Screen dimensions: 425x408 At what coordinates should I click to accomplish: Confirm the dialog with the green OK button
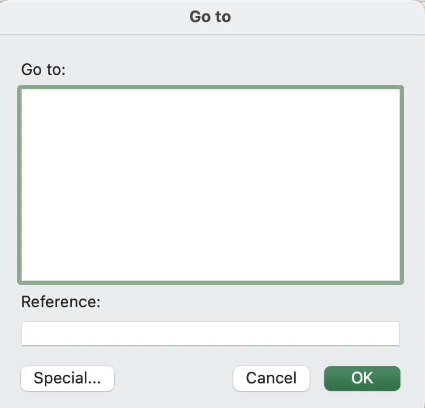362,378
